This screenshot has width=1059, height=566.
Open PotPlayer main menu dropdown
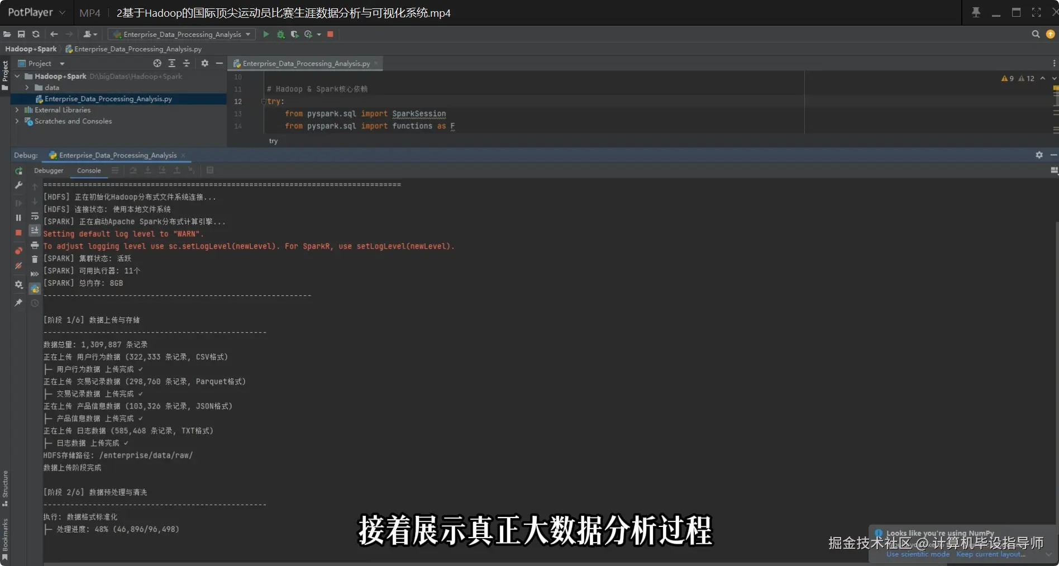tap(36, 12)
